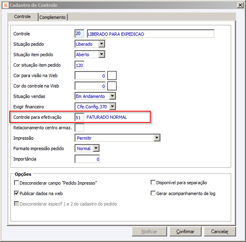Click the Controle para efetivação label
The height and width of the screenshot is (242, 246).
click(x=38, y=117)
